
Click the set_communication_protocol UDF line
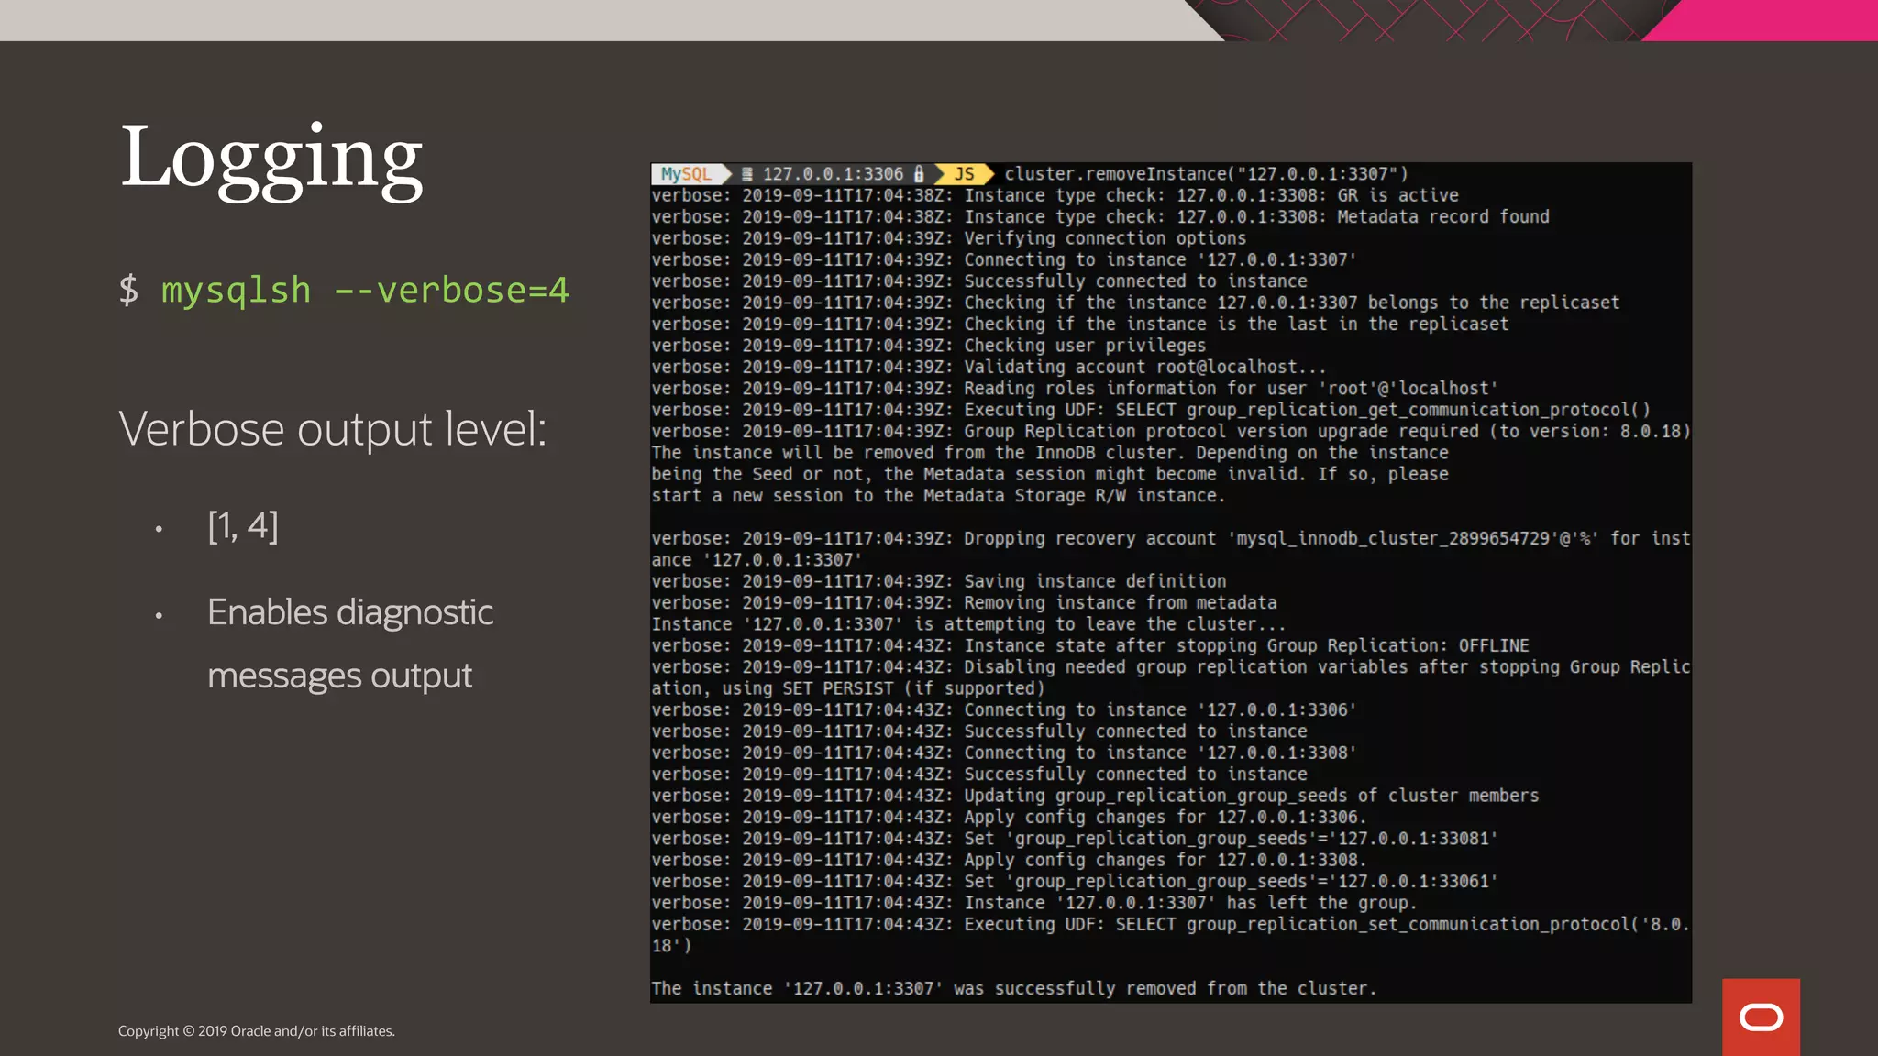click(1171, 935)
